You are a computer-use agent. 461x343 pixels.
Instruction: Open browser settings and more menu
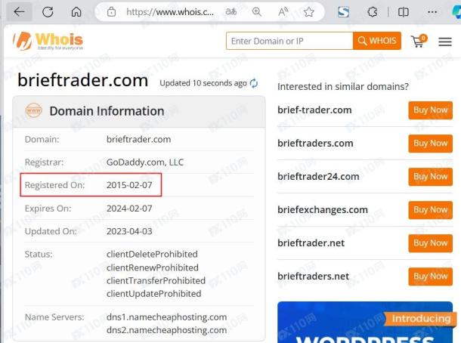click(432, 12)
